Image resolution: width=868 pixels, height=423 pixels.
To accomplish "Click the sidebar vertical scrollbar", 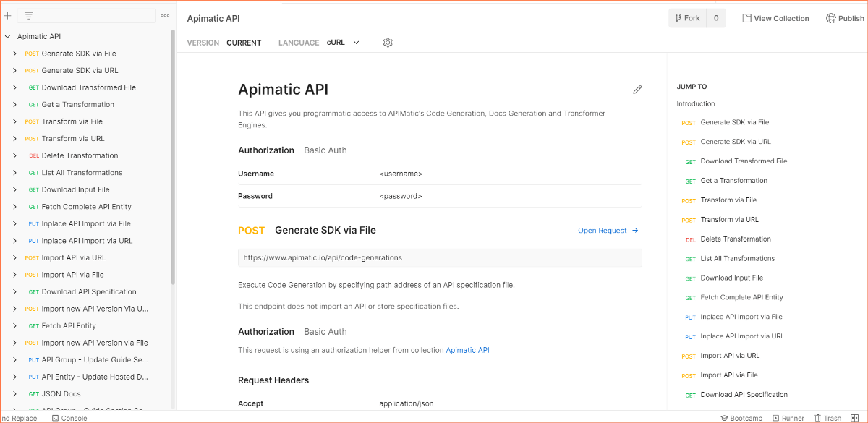I will tap(173, 156).
